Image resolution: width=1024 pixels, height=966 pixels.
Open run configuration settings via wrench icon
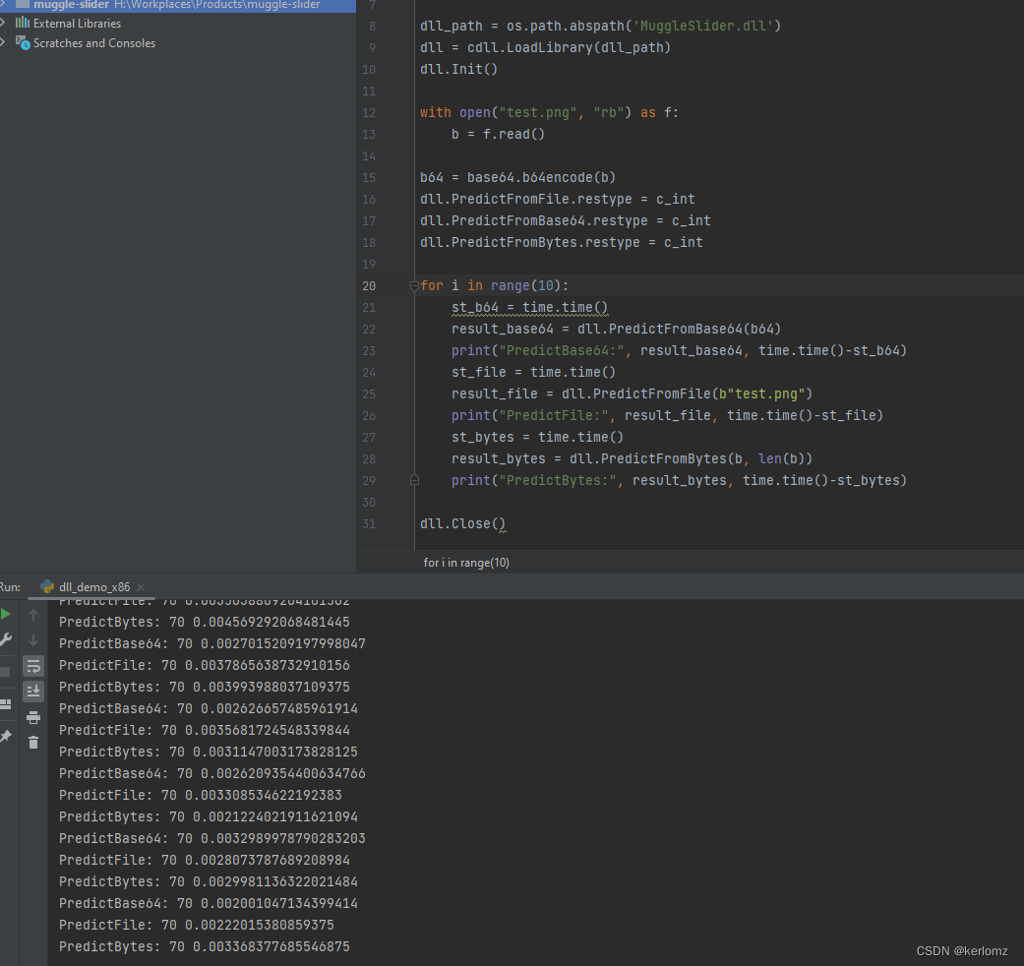5,639
